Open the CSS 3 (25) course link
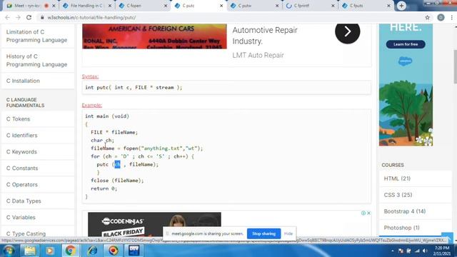 [x=398, y=195]
